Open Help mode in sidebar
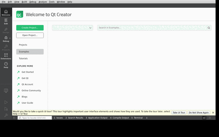This screenshot has width=219, height=137. click(6, 65)
